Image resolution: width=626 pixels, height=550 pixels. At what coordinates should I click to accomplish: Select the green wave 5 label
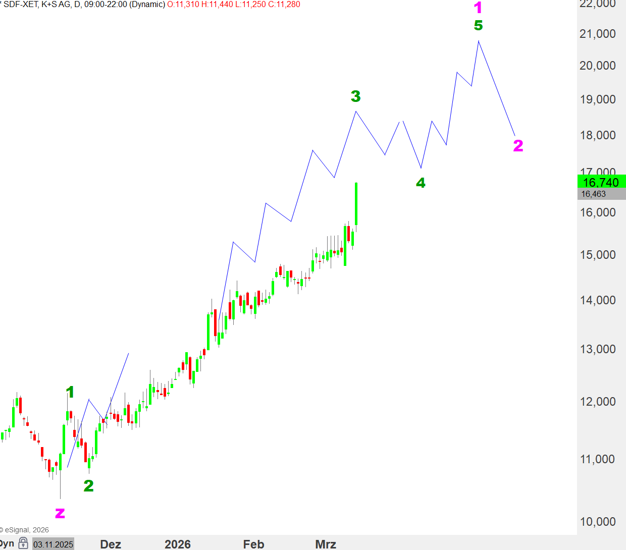click(x=478, y=26)
